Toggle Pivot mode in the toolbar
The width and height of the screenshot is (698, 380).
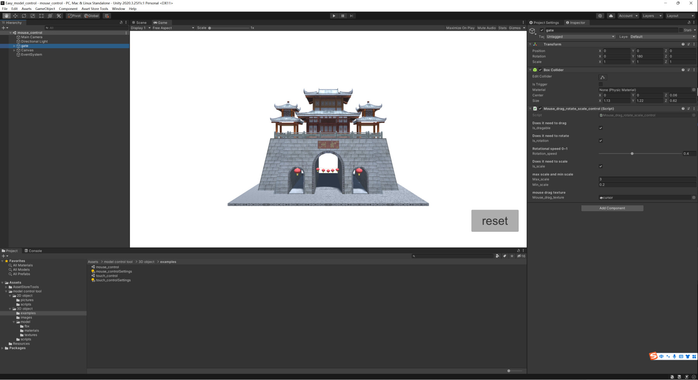[x=74, y=16]
